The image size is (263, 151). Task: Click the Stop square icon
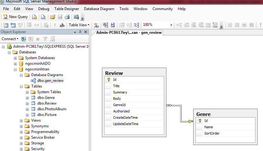tap(38, 39)
